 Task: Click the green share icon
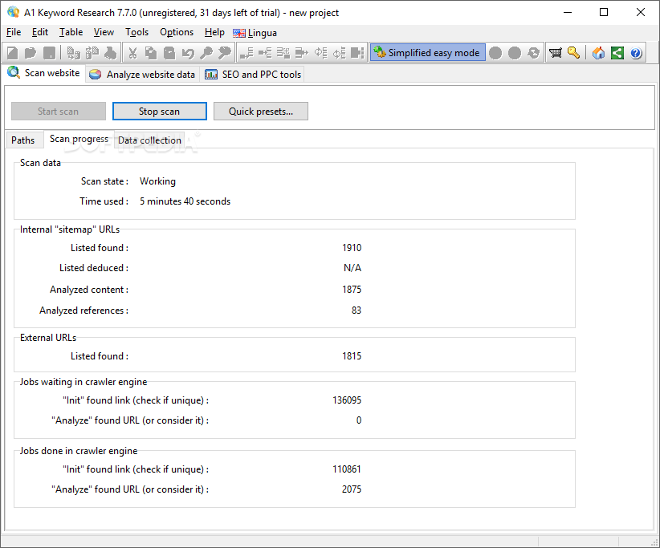click(x=617, y=53)
